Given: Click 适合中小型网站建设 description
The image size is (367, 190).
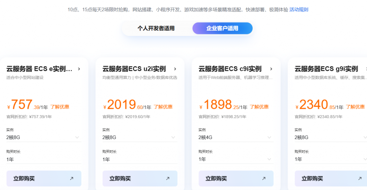Looking at the screenshot, I should [25, 78].
